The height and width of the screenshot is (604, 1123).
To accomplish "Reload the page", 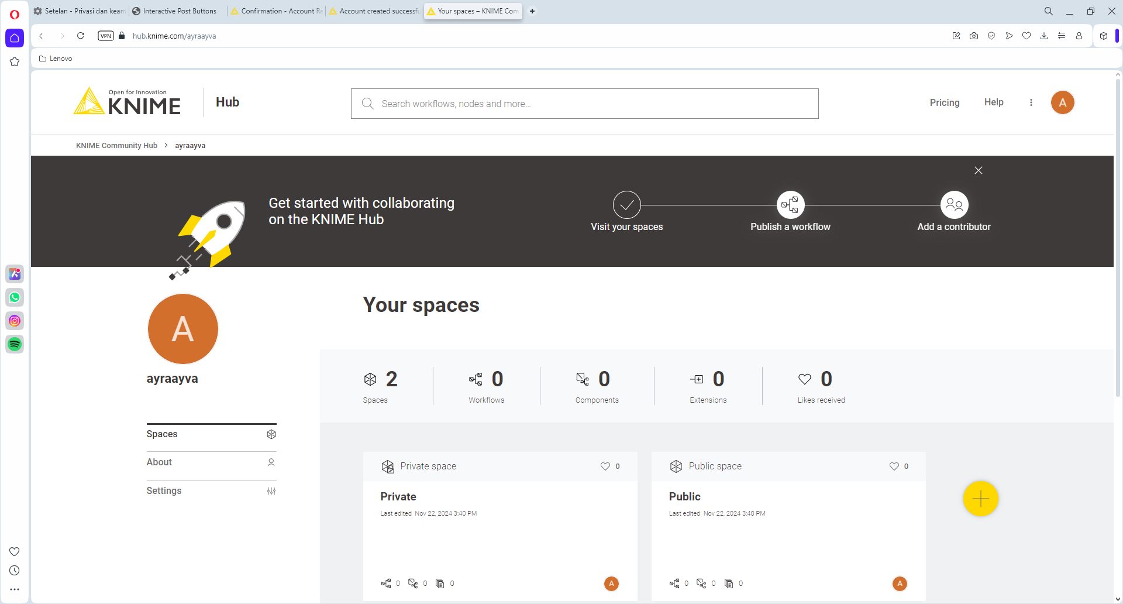I will coord(81,36).
